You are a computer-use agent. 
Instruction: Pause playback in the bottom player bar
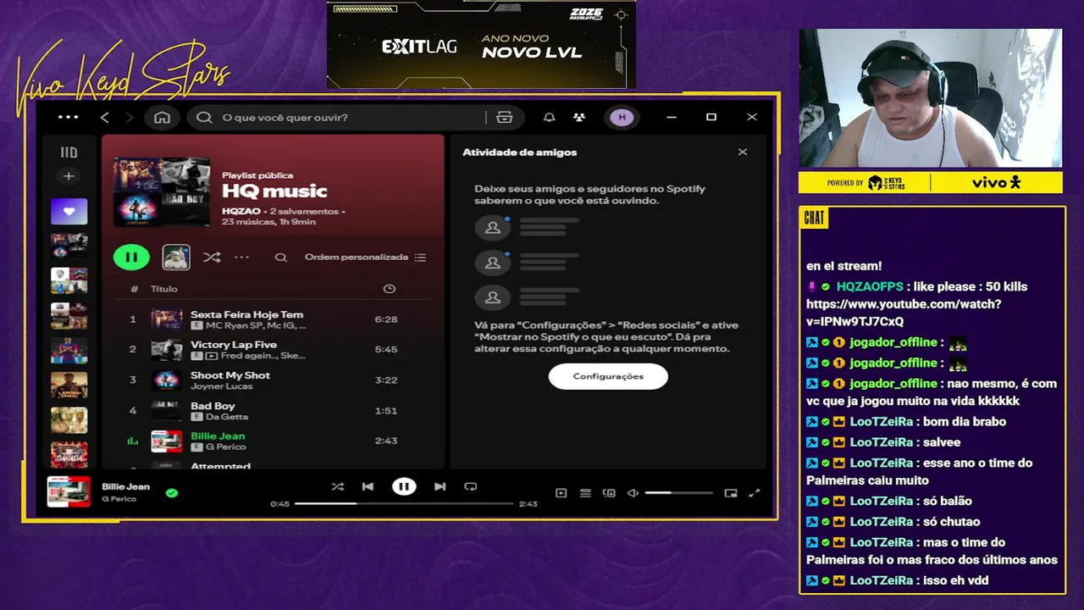[x=404, y=486]
